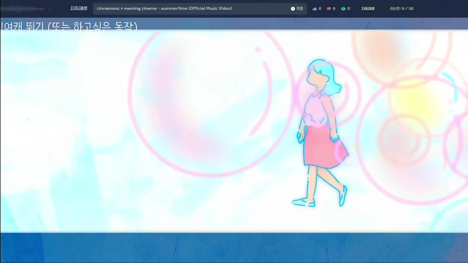The height and width of the screenshot is (263, 468).
Task: Click the thumbs-down dislike icon
Action: tap(329, 9)
